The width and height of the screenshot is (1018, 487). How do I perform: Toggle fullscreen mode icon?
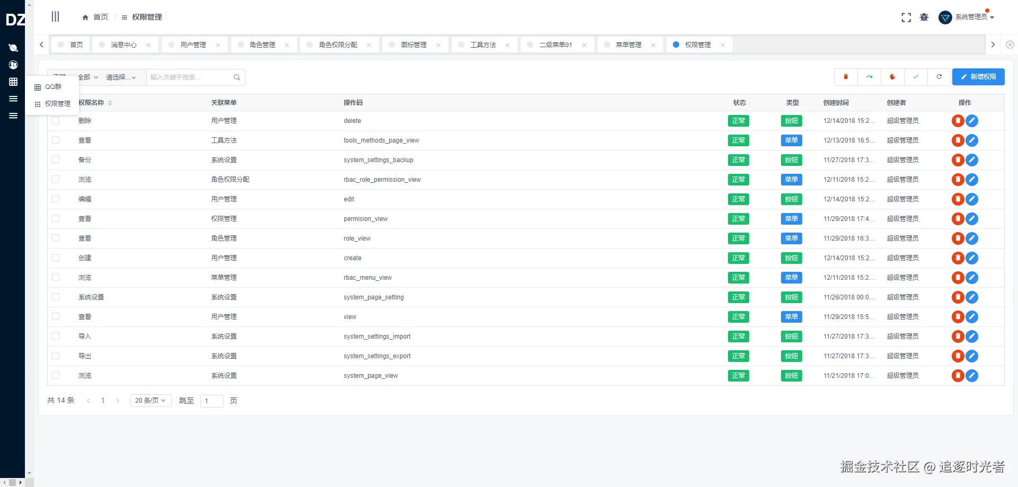tap(906, 17)
